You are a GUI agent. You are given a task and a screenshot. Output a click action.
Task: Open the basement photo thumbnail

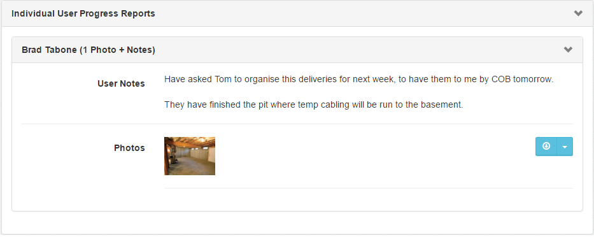[x=190, y=156]
